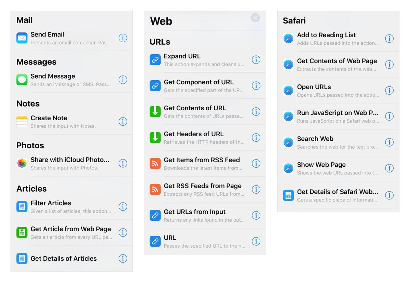Tap the Get Items from RSS Feed icon
Viewport: 410px width, 293px height.
(x=155, y=164)
